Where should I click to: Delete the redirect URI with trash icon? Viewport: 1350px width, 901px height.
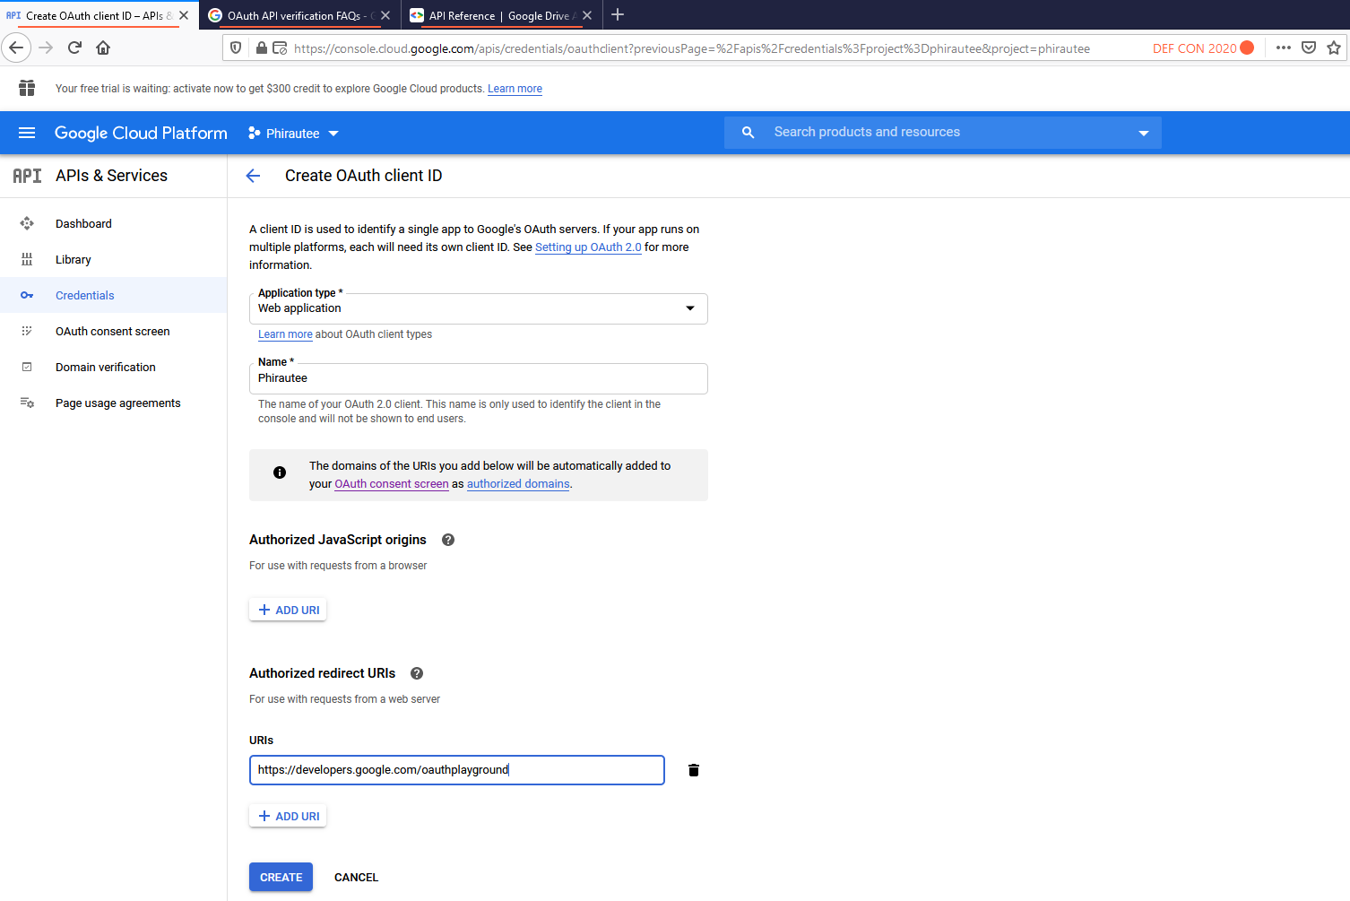click(694, 770)
